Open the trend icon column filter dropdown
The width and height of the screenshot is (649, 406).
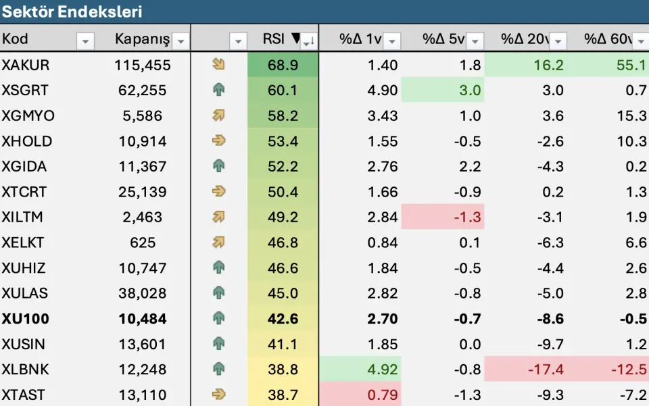(x=238, y=41)
